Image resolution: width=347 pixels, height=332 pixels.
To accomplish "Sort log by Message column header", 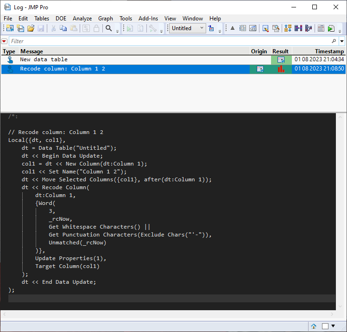I will tap(134, 51).
